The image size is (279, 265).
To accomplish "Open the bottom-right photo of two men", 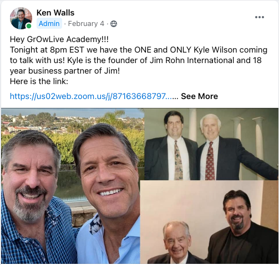I will coord(209,222).
